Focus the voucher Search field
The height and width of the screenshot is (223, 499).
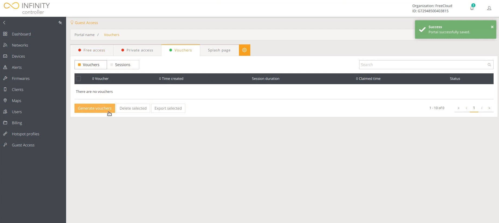[x=426, y=65]
